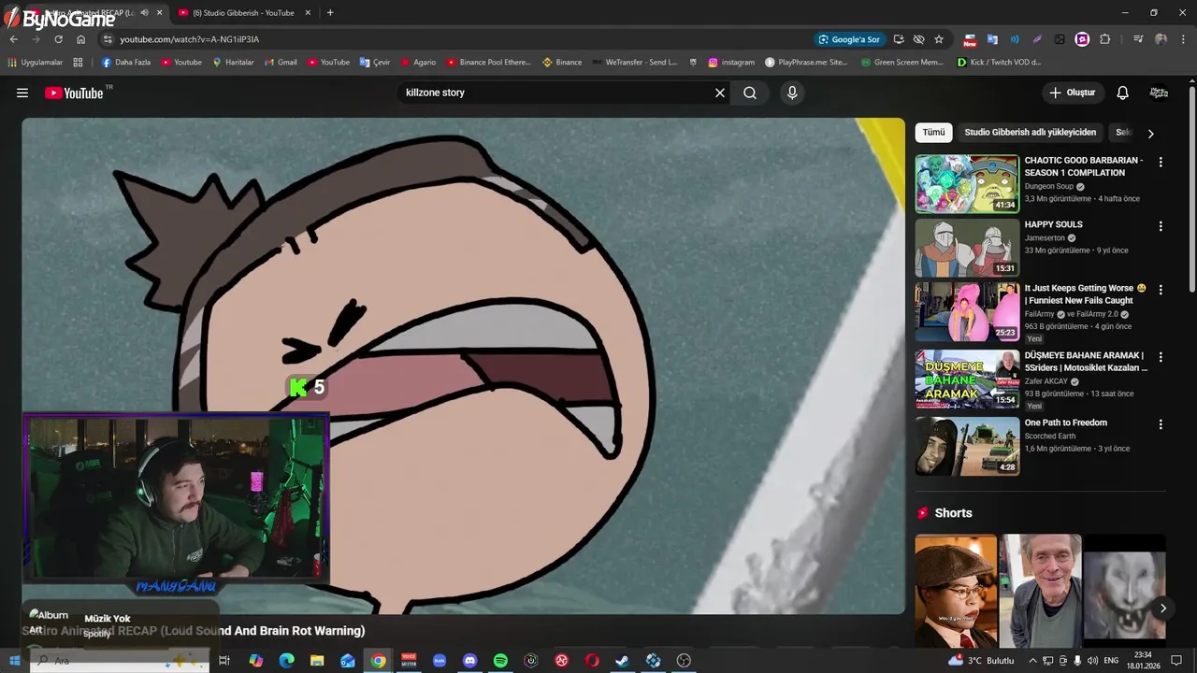1197x673 pixels.
Task: Bookmark this page with the star
Action: pyautogui.click(x=939, y=39)
